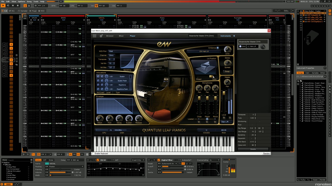
Task: Collapse the Native effects tree
Action: pyautogui.click(x=2, y=163)
